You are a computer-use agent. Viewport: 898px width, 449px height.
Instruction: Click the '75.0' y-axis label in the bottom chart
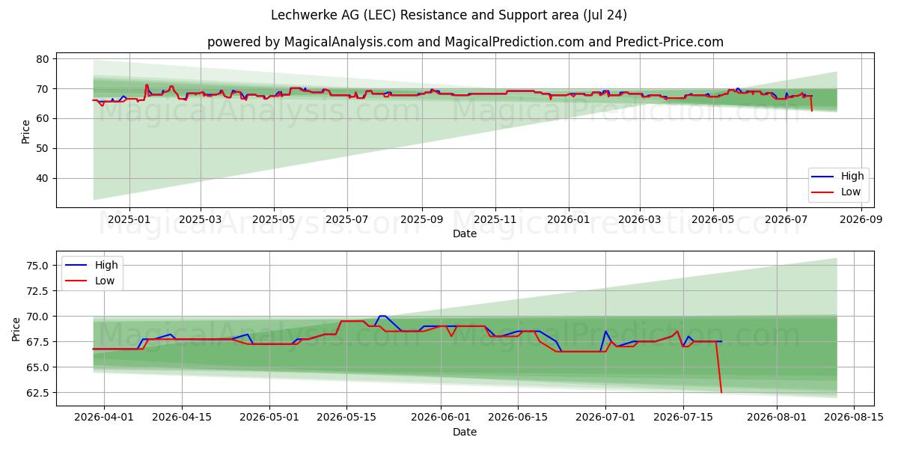coord(38,266)
